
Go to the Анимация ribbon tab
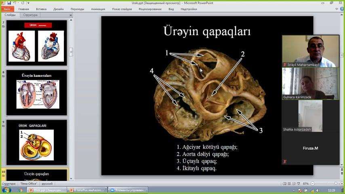[x=98, y=9]
